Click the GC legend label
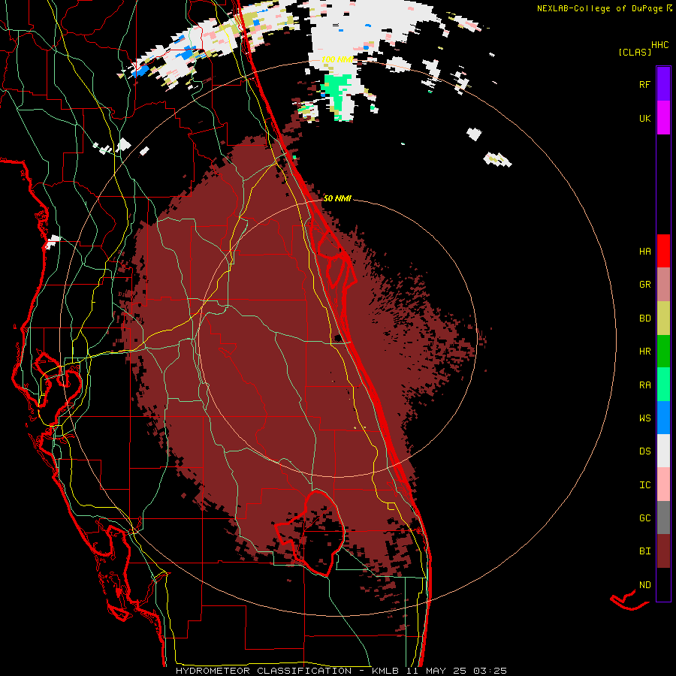 tap(644, 518)
